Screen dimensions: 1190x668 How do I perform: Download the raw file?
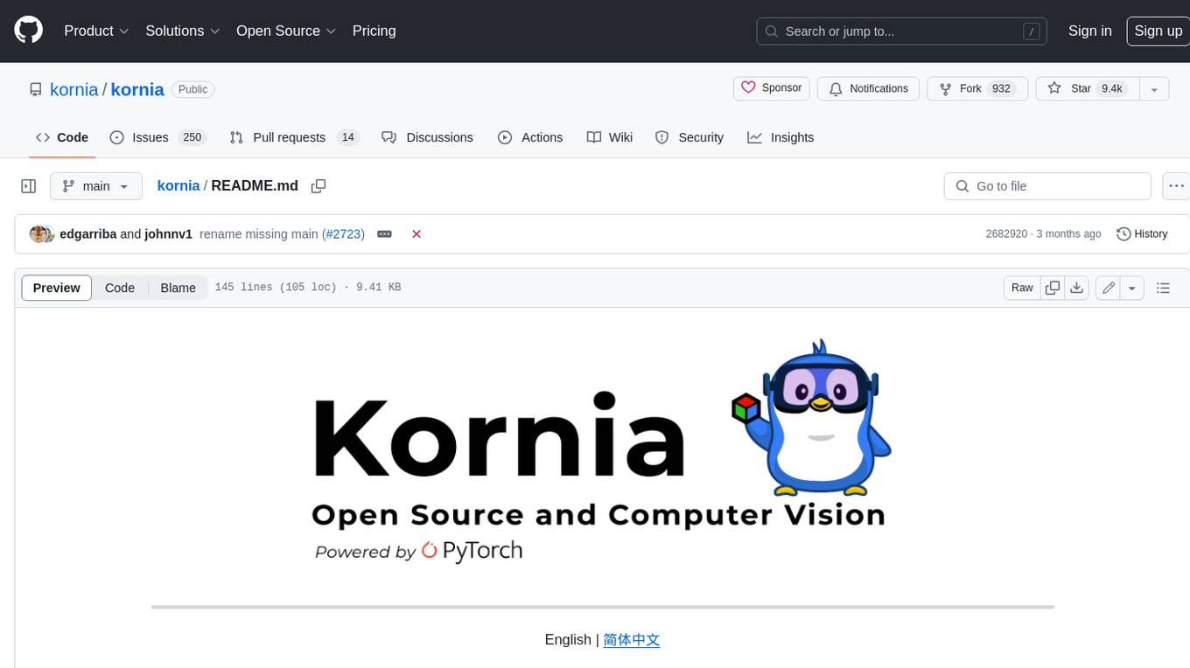[x=1077, y=288]
